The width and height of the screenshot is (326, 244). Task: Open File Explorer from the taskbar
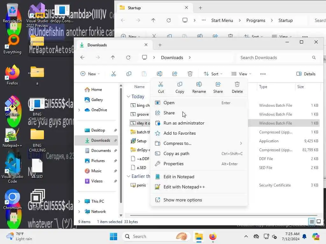point(199,236)
